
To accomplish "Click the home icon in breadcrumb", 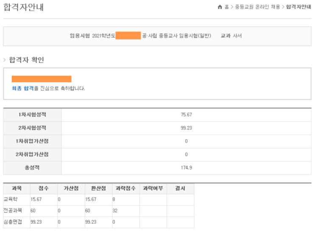I will [x=219, y=7].
